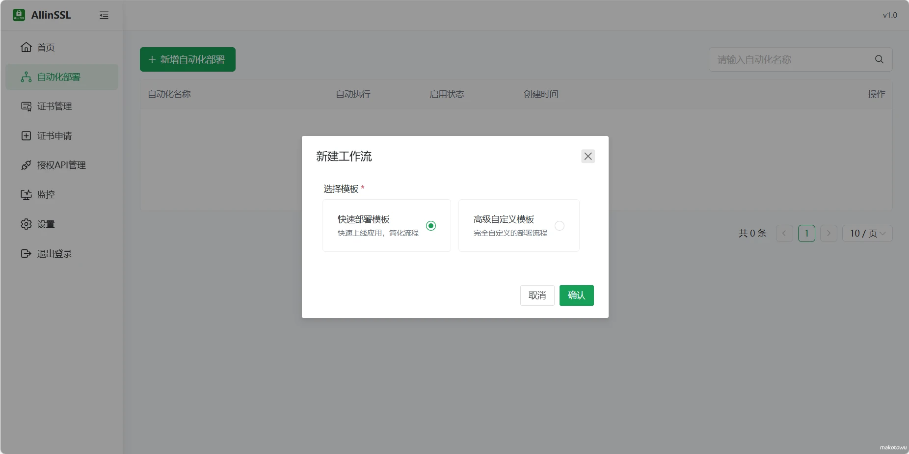Open 首页 in the sidebar
The image size is (909, 454).
62,47
